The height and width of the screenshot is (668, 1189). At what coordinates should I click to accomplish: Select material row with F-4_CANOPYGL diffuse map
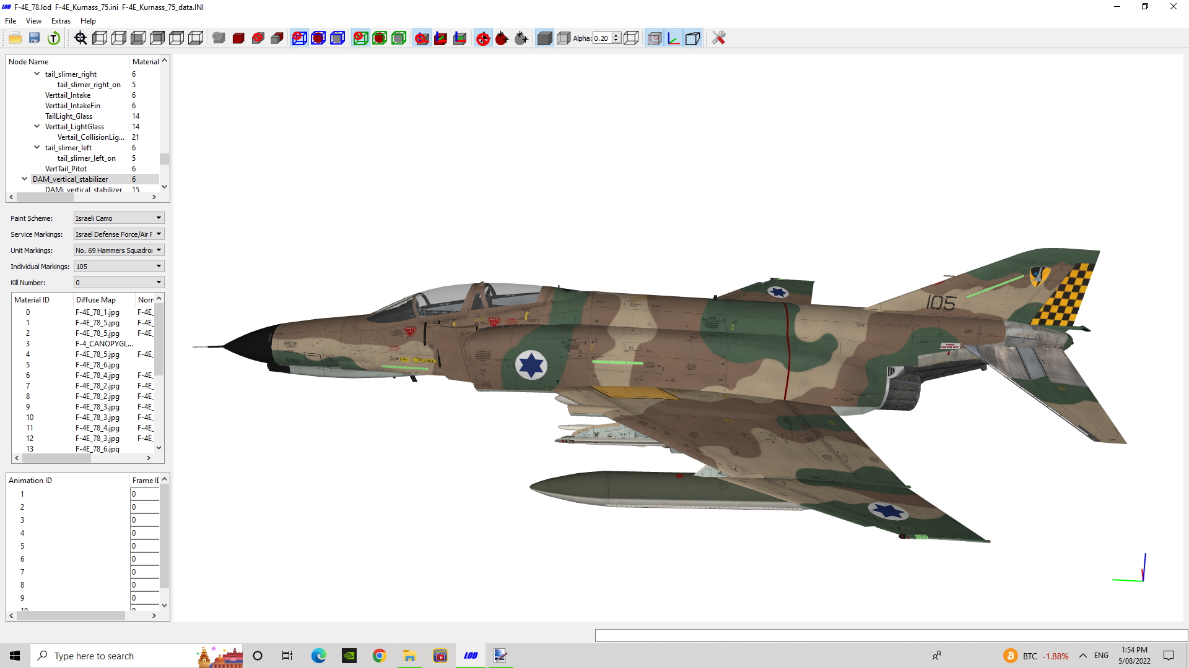pos(84,344)
